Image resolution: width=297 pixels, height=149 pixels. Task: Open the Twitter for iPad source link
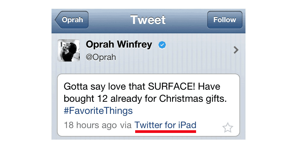[165, 125]
